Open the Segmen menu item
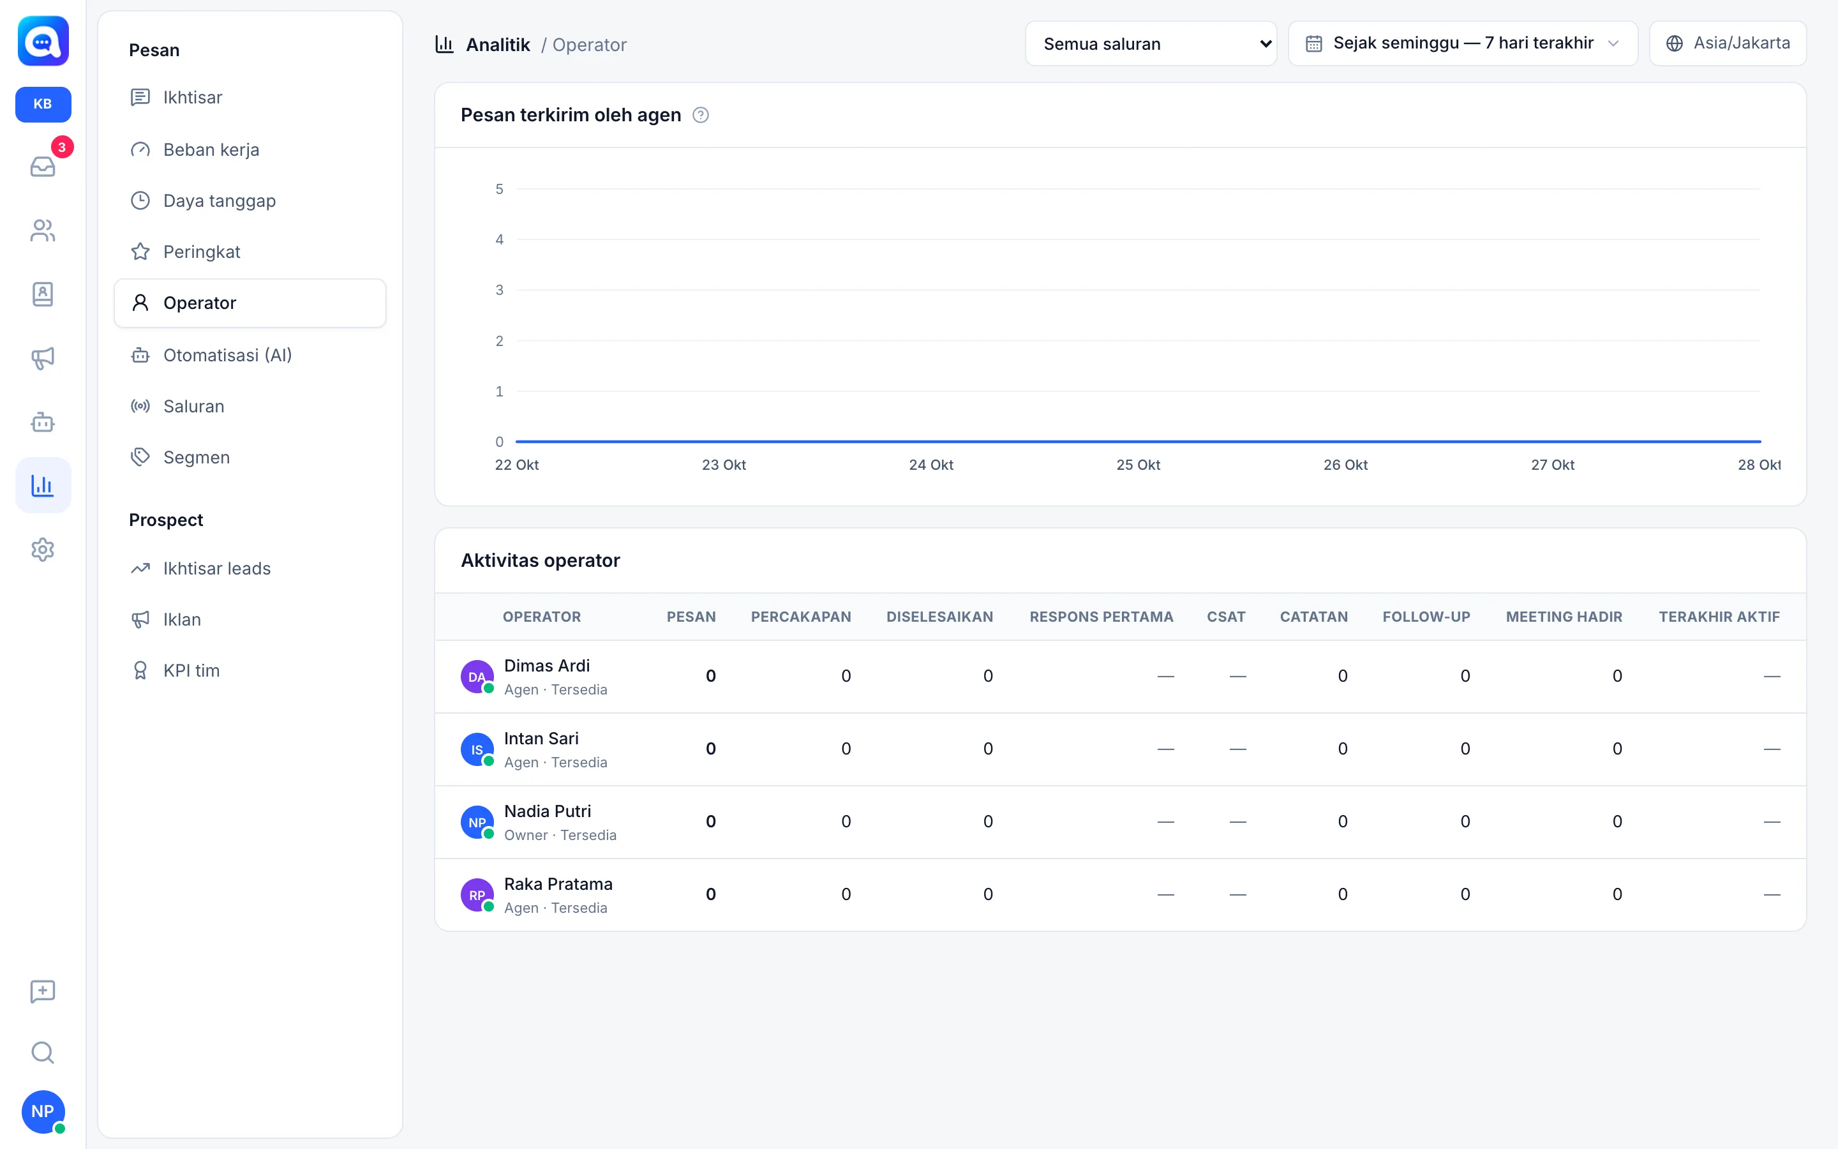The height and width of the screenshot is (1149, 1838). (x=250, y=458)
